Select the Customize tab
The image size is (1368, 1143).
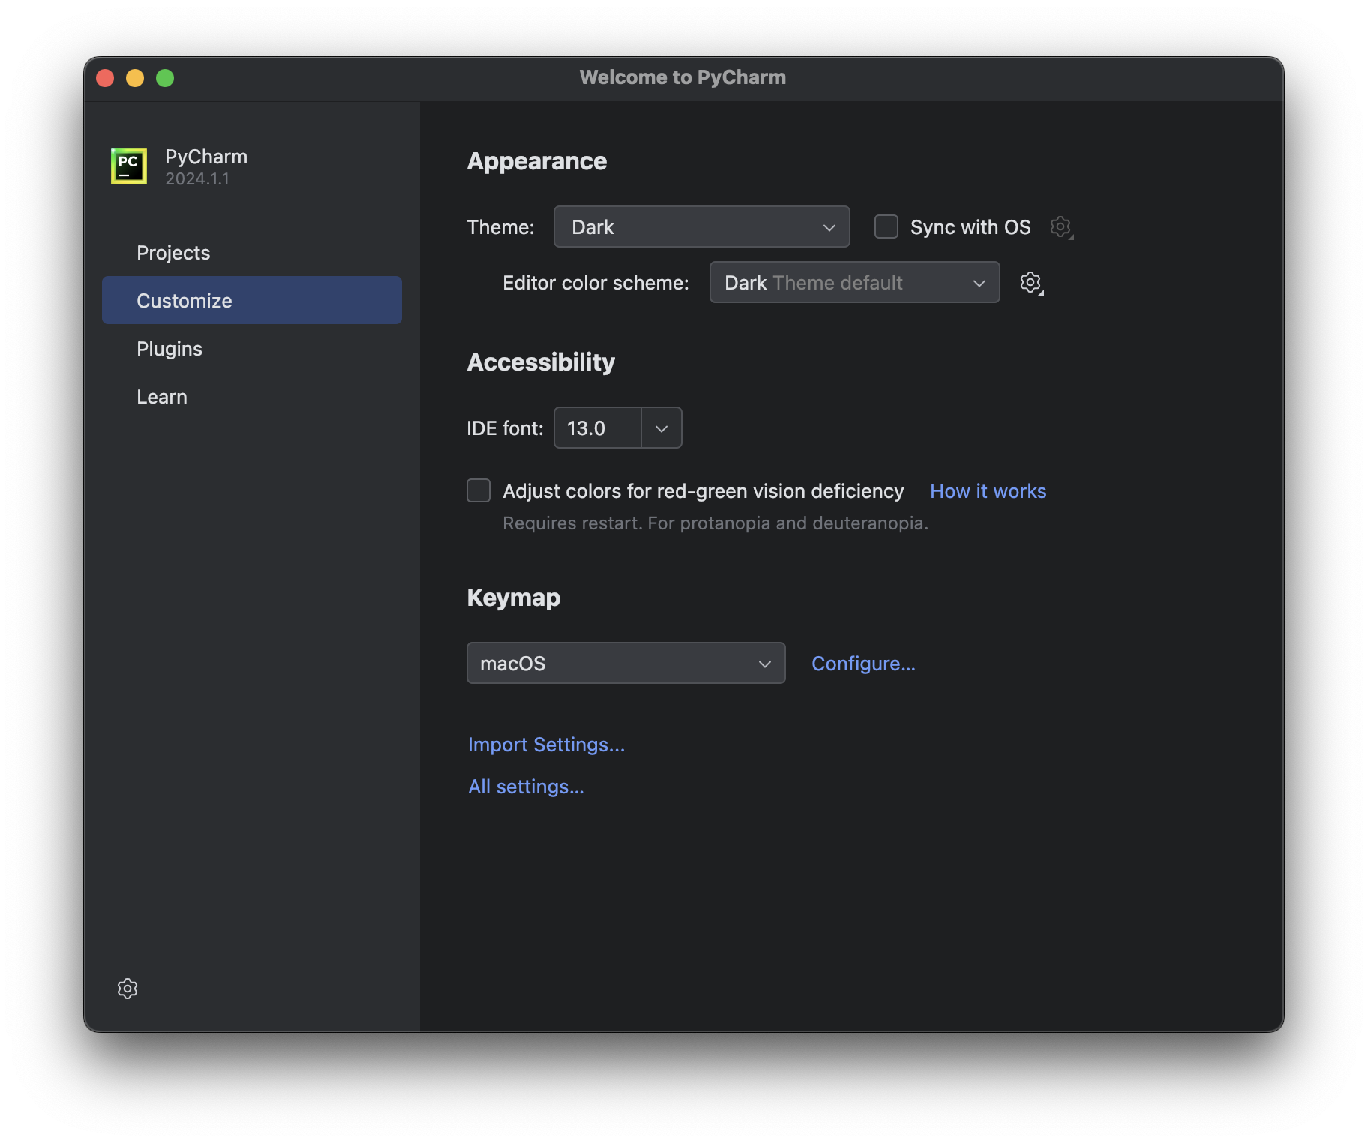pyautogui.click(x=251, y=301)
